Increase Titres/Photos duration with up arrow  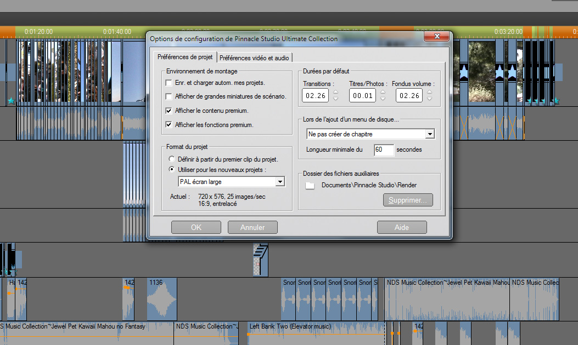383,92
